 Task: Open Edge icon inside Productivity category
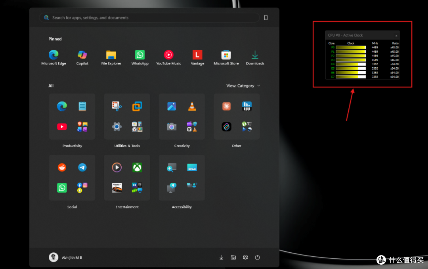tap(62, 106)
